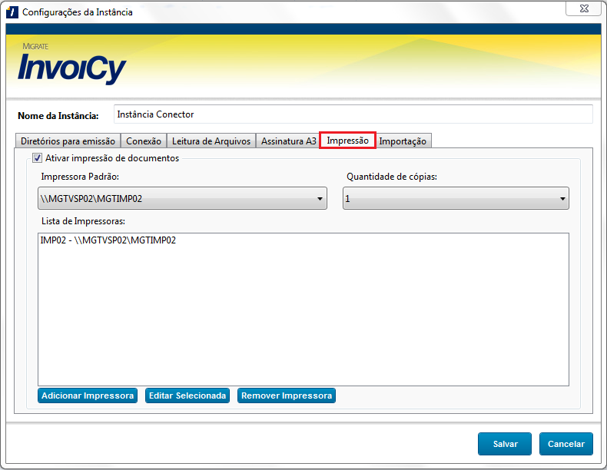Click empty area in Lista de Impressoras
607x470 pixels.
click(303, 323)
